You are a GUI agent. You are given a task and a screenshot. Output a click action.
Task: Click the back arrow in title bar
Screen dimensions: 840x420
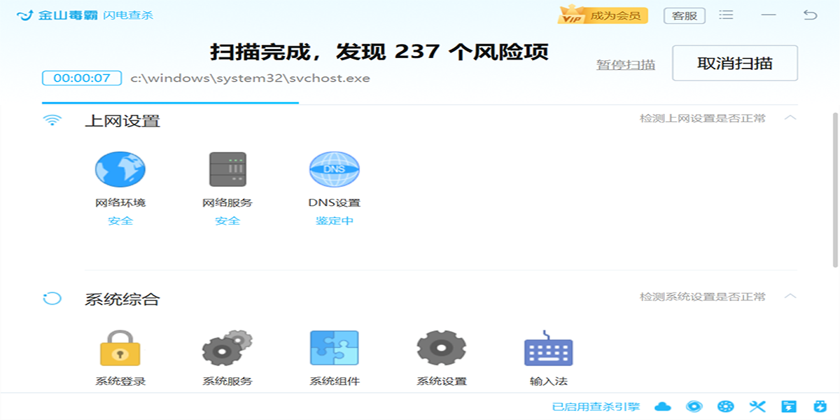pos(811,15)
